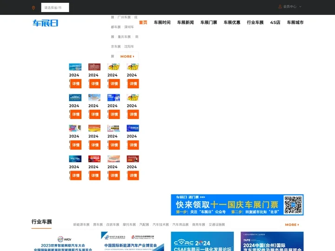Open the WICV 世界智能网联汽车大会 card
This screenshot has width=335, height=251.
(x=63, y=241)
